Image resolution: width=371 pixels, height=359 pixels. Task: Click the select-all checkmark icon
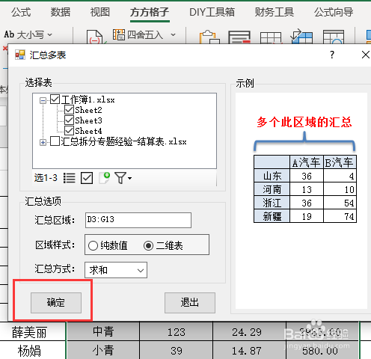[87, 178]
